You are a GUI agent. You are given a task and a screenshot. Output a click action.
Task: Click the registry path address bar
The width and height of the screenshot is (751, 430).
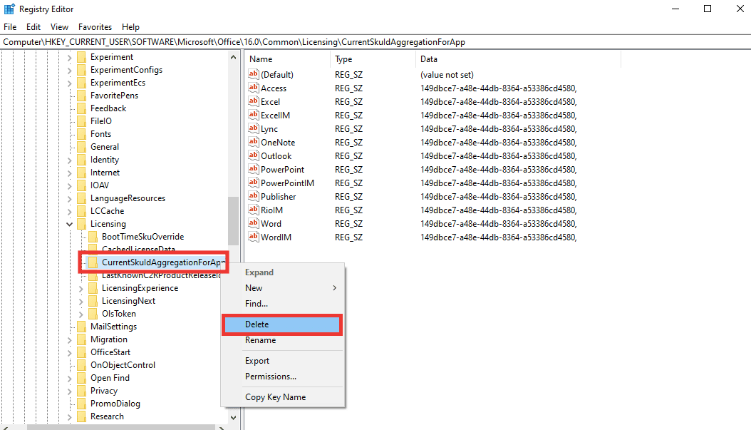(x=375, y=42)
